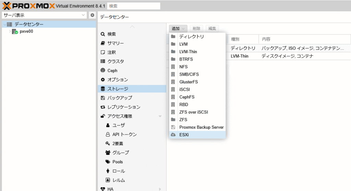Click the user icon beside ユーザ
Screen dimensions: 351x191
tap(108, 125)
